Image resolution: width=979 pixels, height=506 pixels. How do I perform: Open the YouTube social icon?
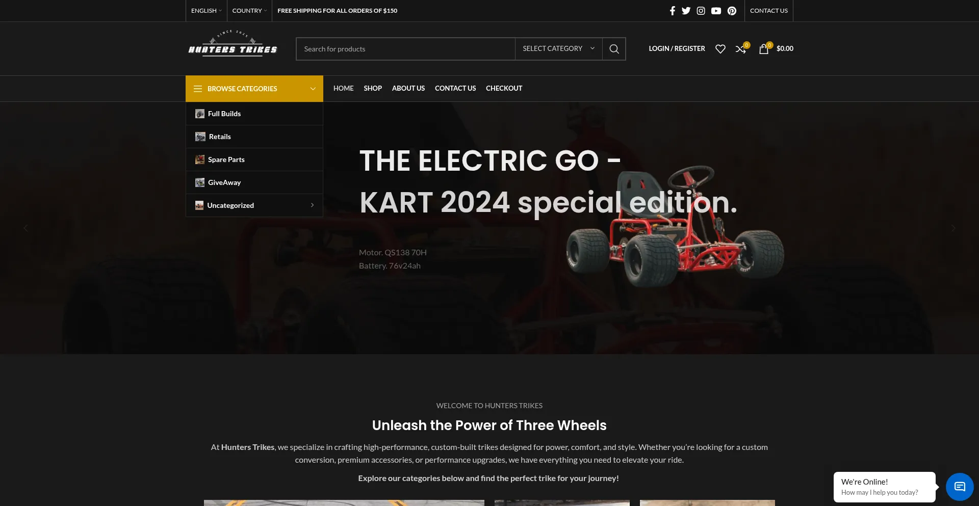pos(716,11)
